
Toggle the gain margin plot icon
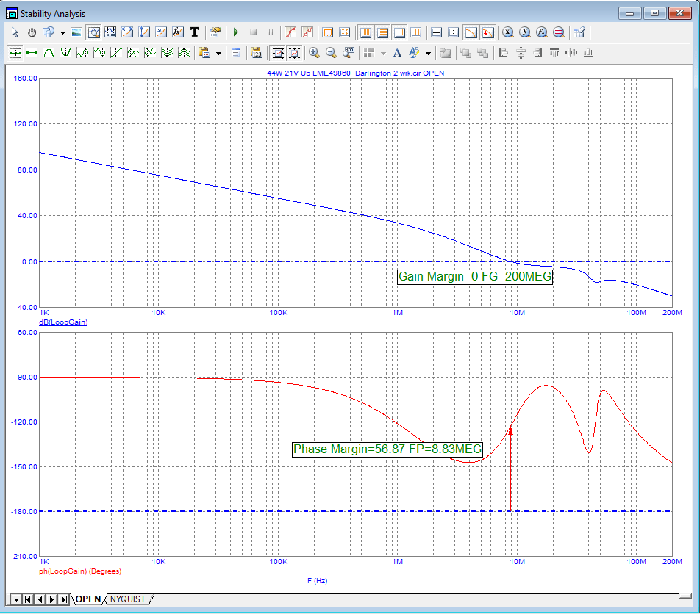(x=471, y=32)
